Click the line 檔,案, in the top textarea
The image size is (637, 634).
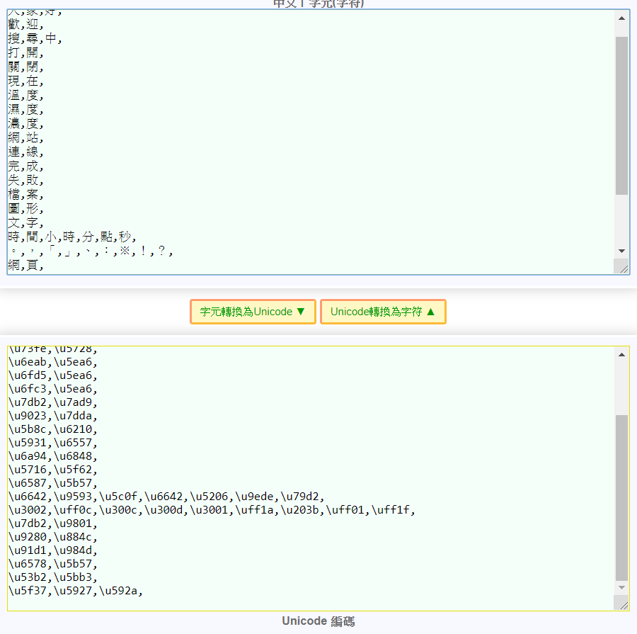25,194
